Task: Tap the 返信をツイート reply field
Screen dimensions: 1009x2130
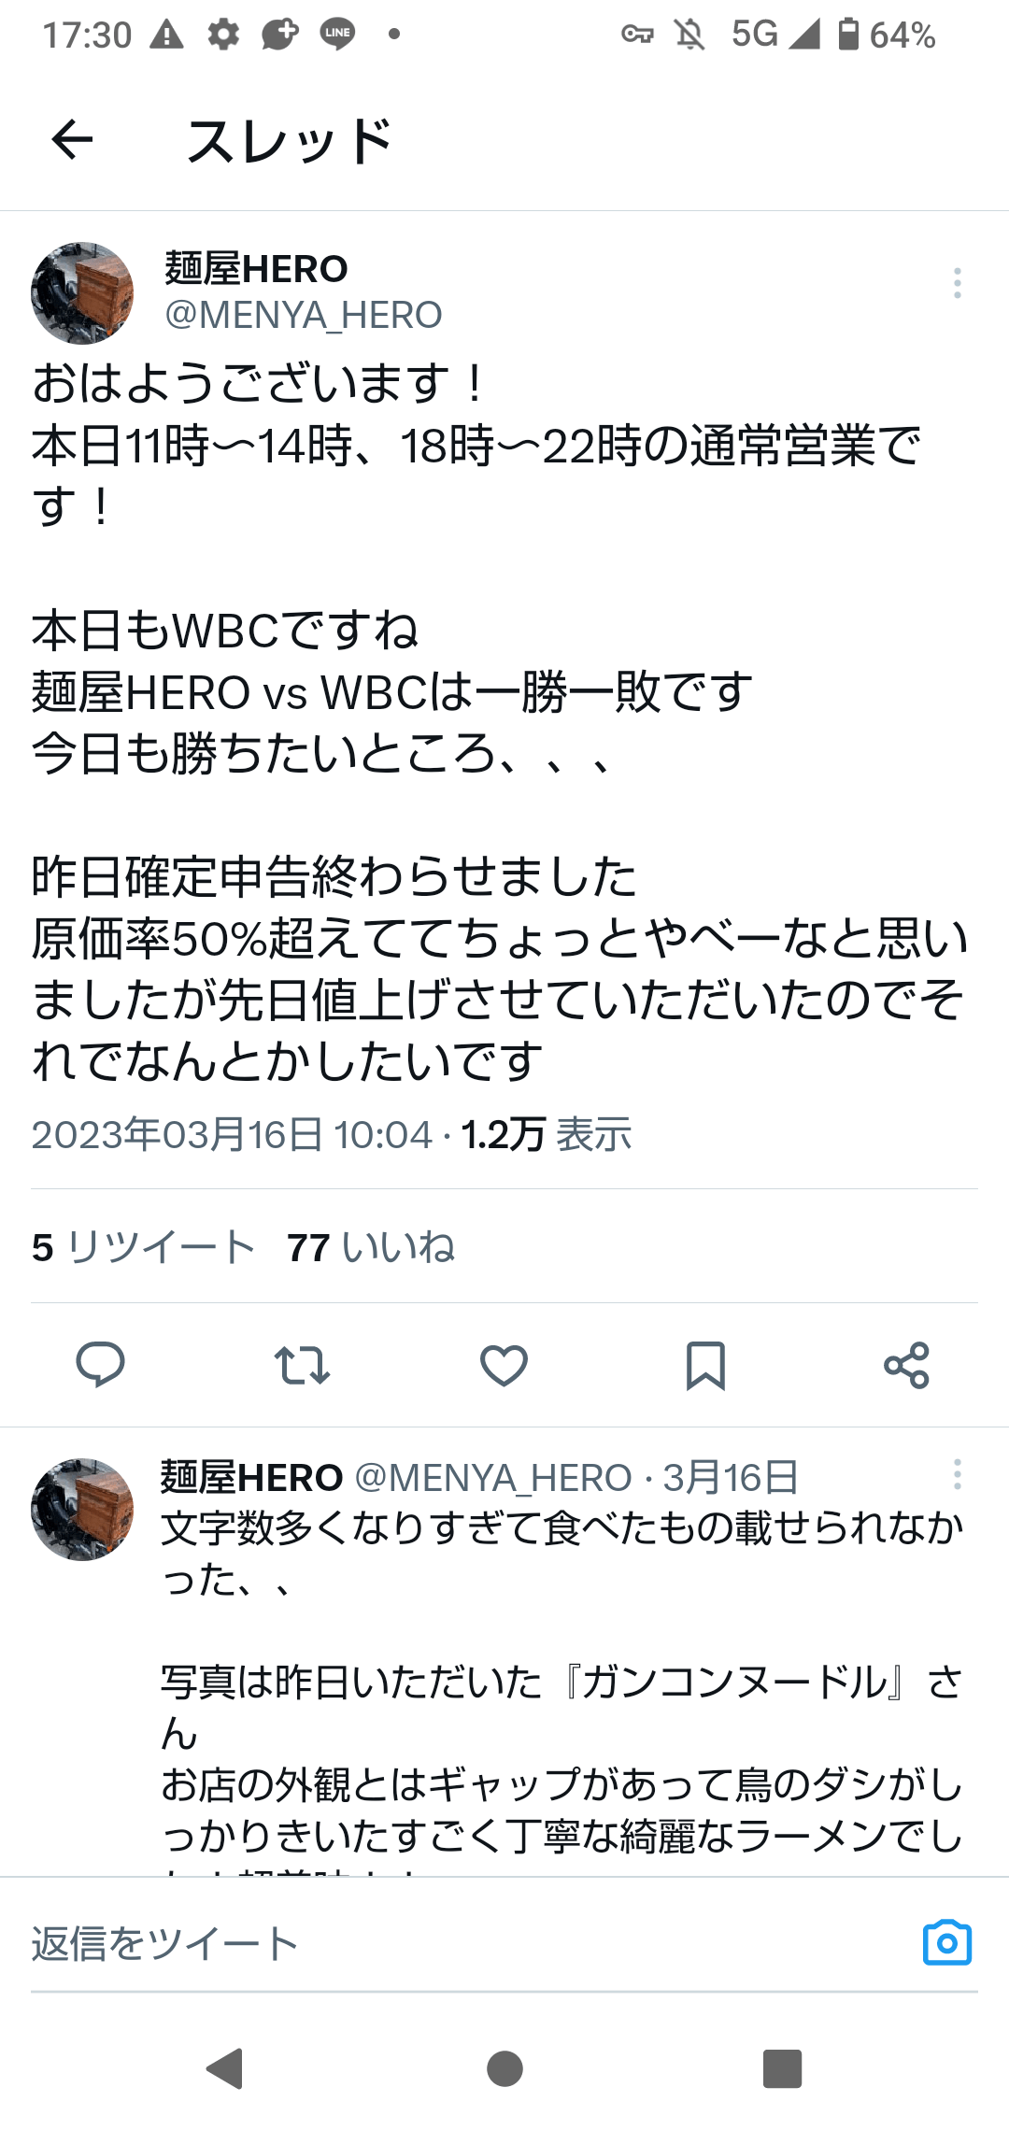Action: (467, 1944)
